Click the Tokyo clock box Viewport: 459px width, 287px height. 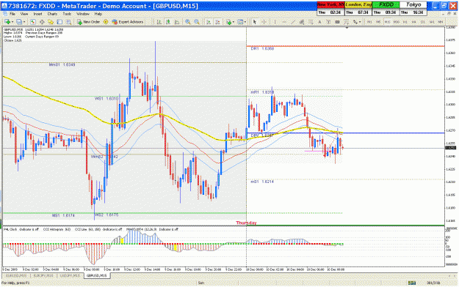[413, 9]
